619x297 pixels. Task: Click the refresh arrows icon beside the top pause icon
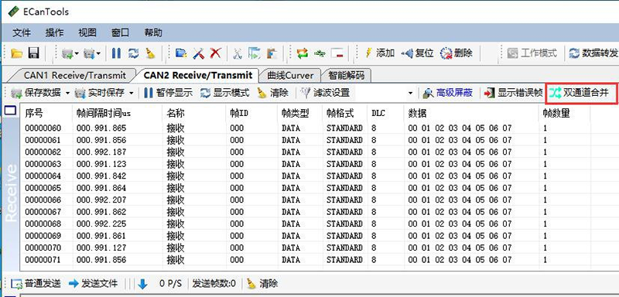pyautogui.click(x=133, y=53)
